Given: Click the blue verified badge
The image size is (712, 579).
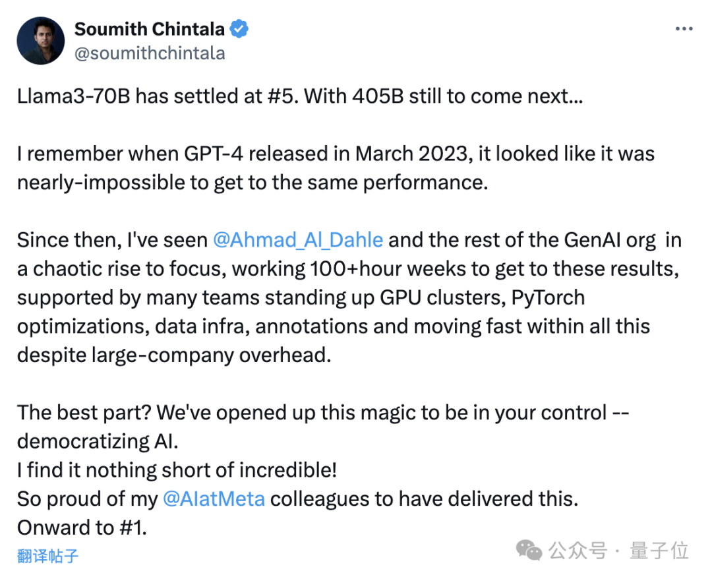Looking at the screenshot, I should click(x=239, y=30).
